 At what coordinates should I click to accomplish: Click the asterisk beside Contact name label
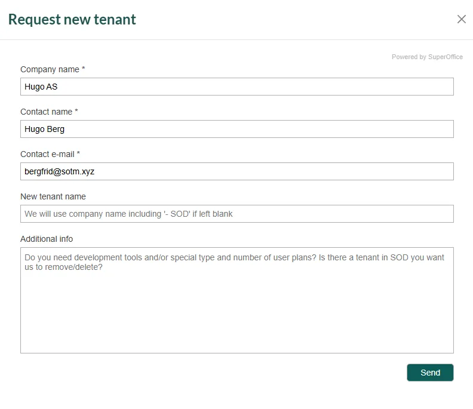click(x=76, y=112)
